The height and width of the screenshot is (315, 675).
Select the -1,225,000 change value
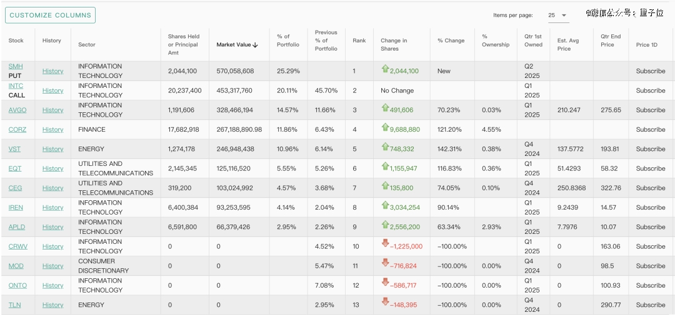pyautogui.click(x=406, y=246)
